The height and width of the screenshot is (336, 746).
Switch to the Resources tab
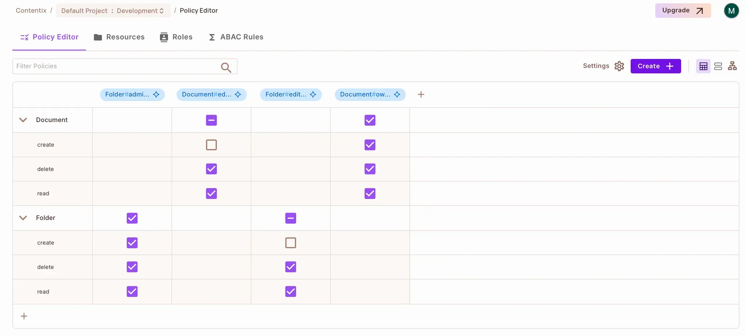coord(119,37)
